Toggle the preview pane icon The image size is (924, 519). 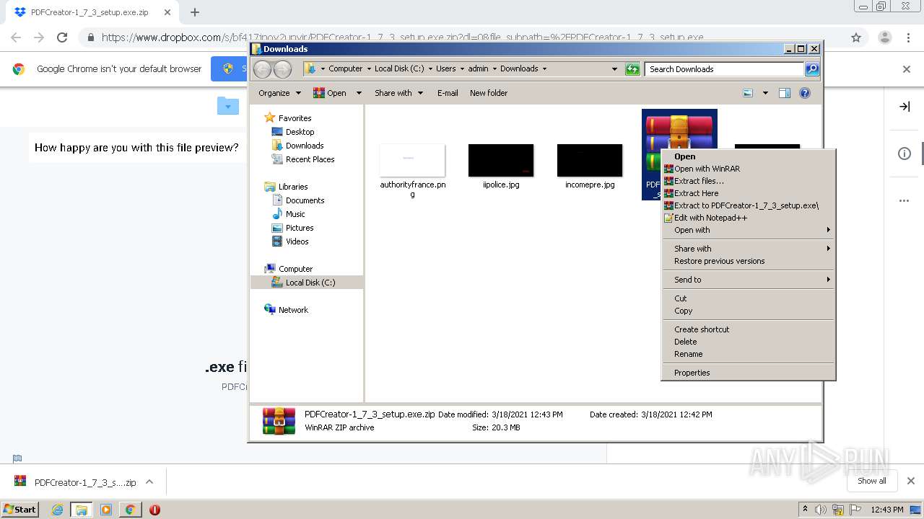(x=785, y=93)
